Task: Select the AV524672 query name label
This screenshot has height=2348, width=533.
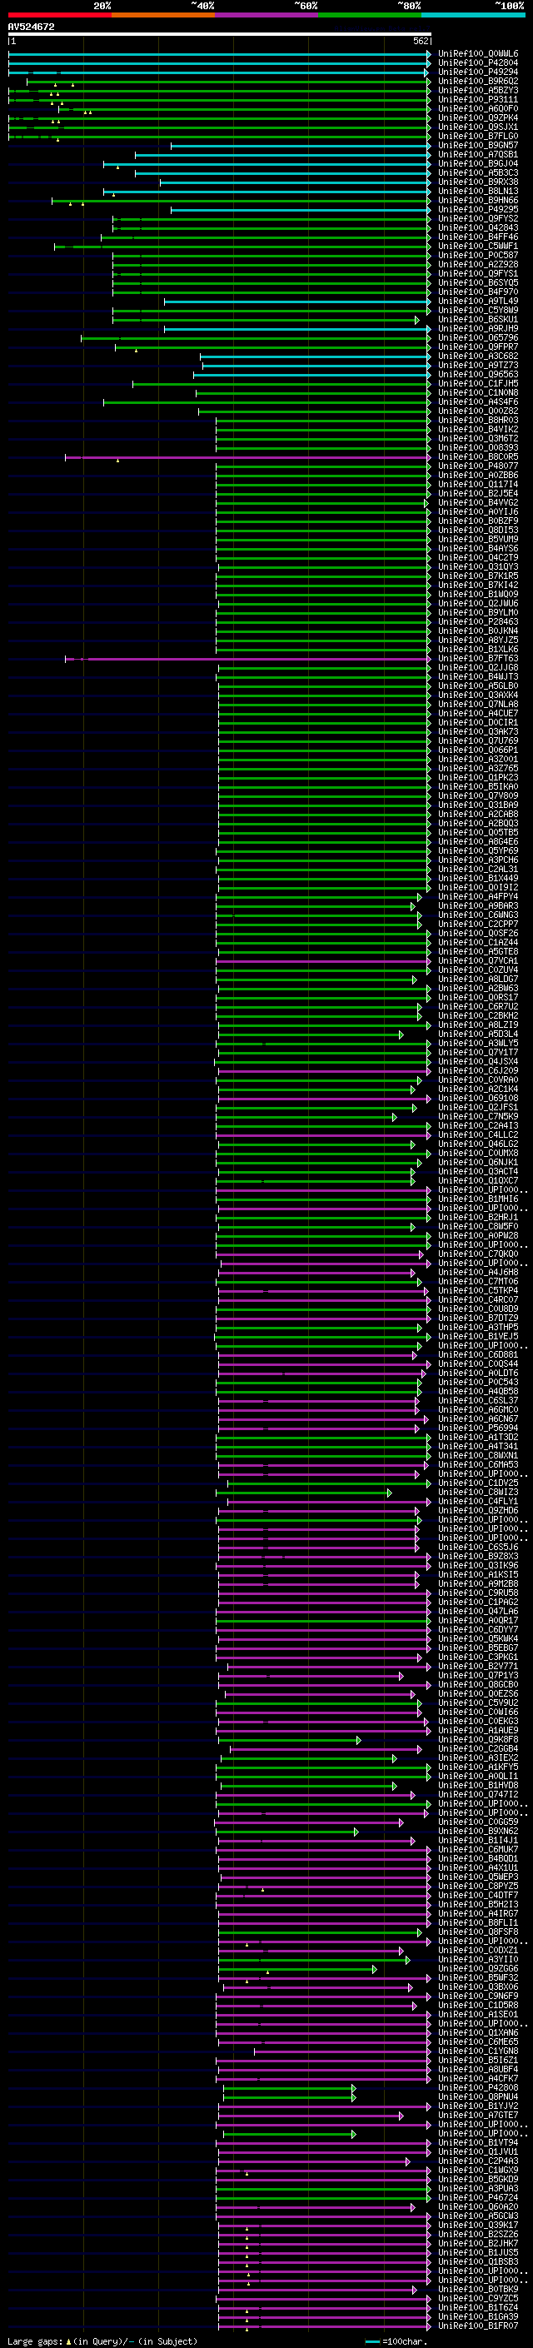Action: (31, 27)
